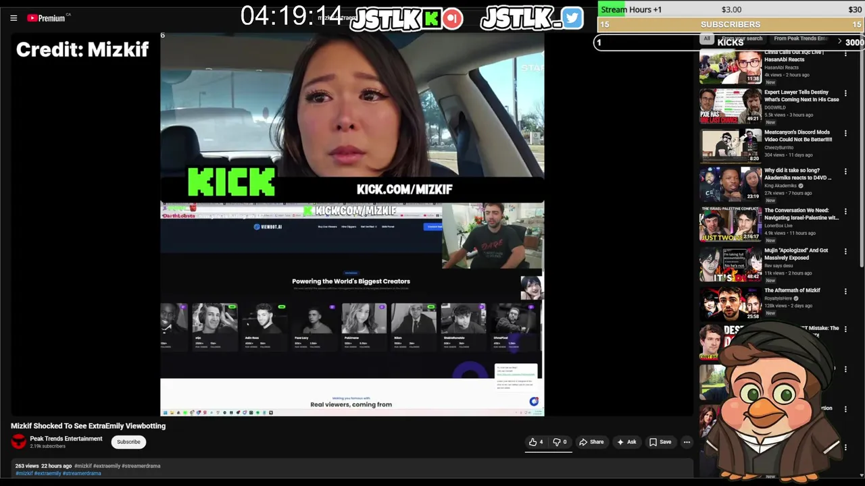
Task: Open DGGWRLD channel name
Action: [775, 107]
